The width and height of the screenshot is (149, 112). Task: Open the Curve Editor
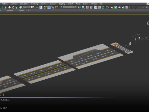[99, 7]
